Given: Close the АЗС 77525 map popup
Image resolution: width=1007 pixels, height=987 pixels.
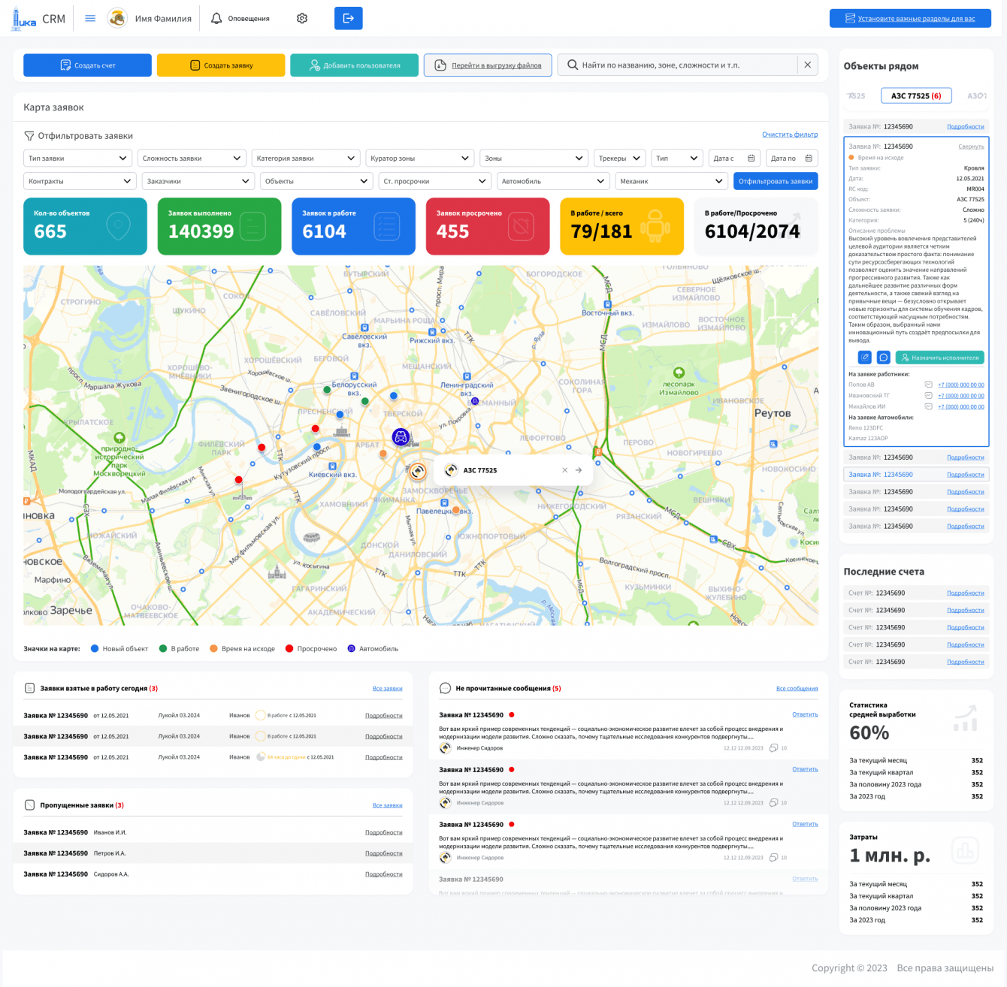Looking at the screenshot, I should pyautogui.click(x=565, y=470).
